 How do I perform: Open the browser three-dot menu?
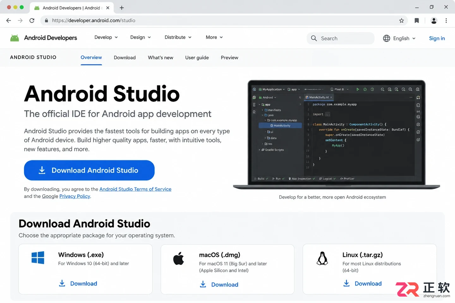(446, 21)
